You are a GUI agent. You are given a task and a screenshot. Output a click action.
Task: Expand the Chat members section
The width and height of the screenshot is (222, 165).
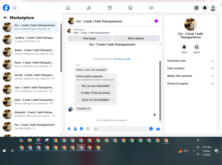tap(190, 69)
